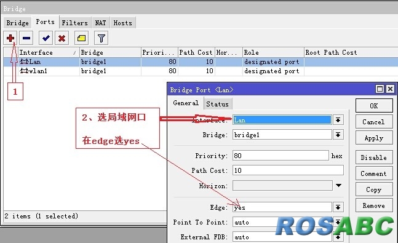
Task: Enable the port with blue checkmark icon
Action: [x=46, y=38]
